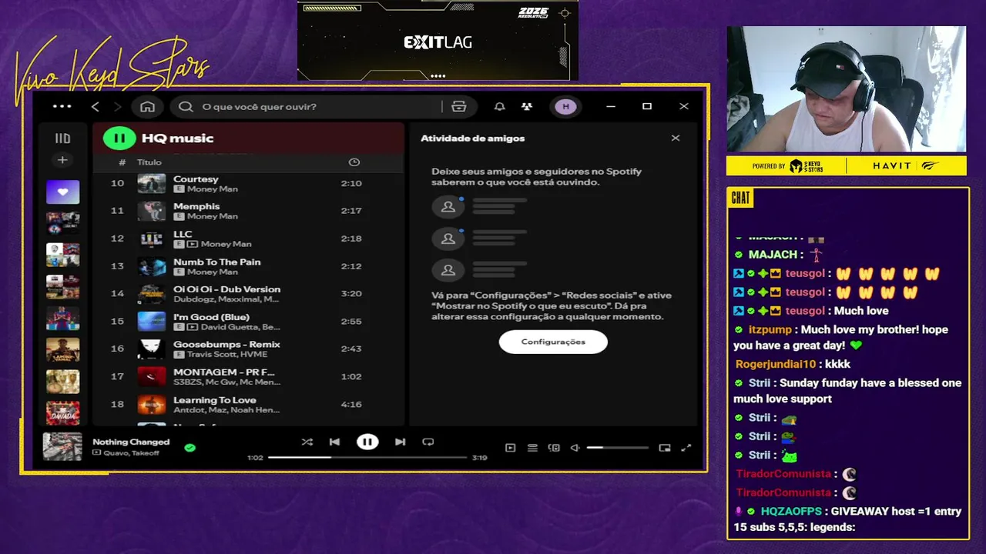Seek on the song progress bar

click(x=368, y=457)
